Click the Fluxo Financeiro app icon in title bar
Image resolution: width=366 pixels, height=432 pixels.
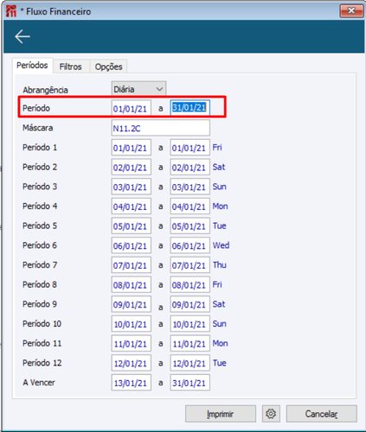click(x=11, y=11)
